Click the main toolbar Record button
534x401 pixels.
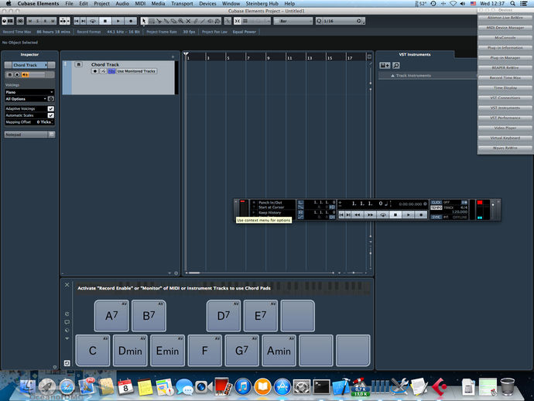click(x=131, y=21)
